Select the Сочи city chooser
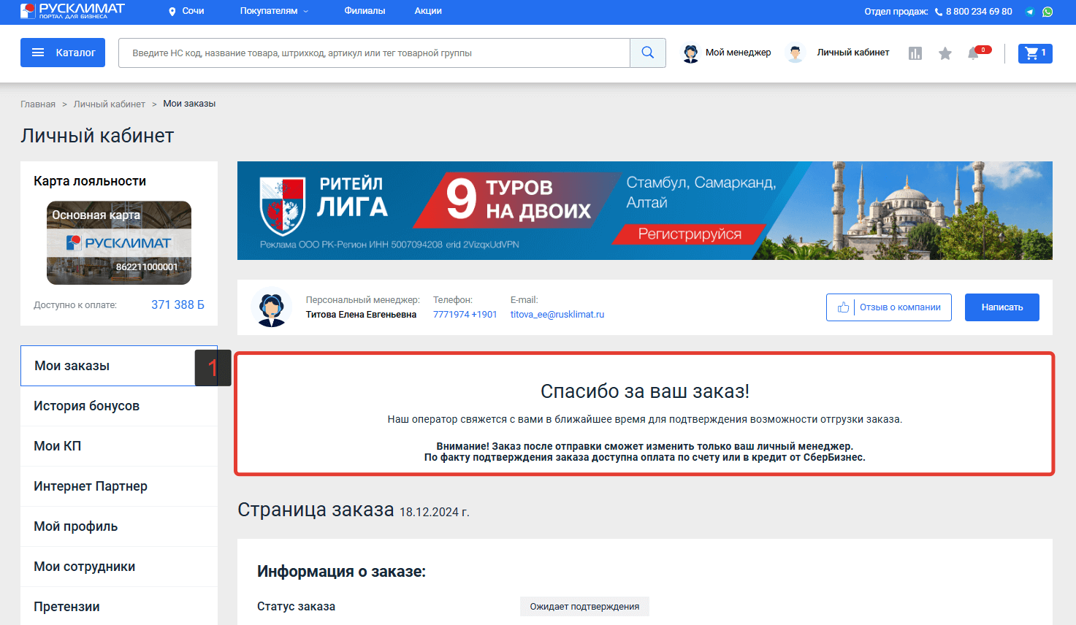The height and width of the screenshot is (625, 1076). pos(193,11)
